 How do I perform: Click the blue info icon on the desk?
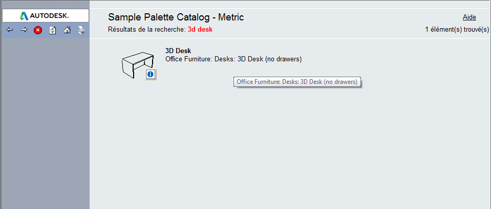pyautogui.click(x=150, y=75)
